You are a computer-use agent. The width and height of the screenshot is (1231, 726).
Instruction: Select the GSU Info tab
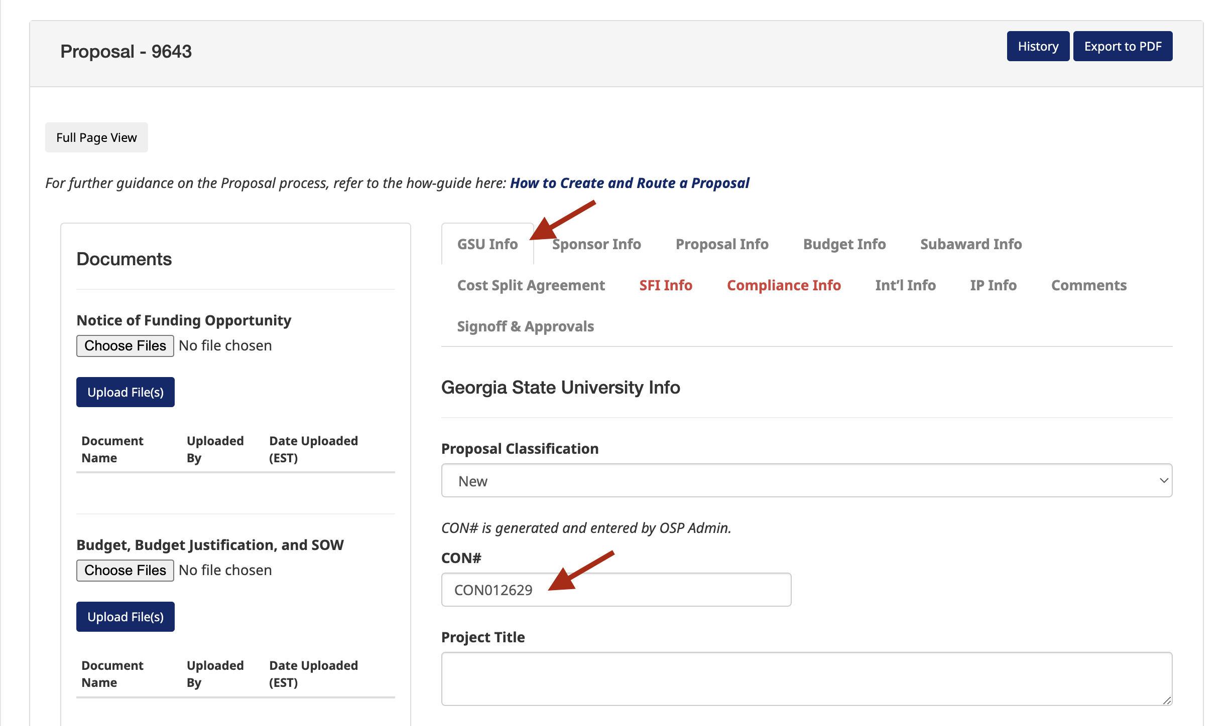pos(487,244)
